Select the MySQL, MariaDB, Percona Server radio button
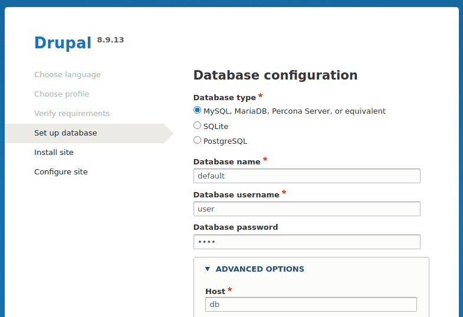 (x=197, y=110)
